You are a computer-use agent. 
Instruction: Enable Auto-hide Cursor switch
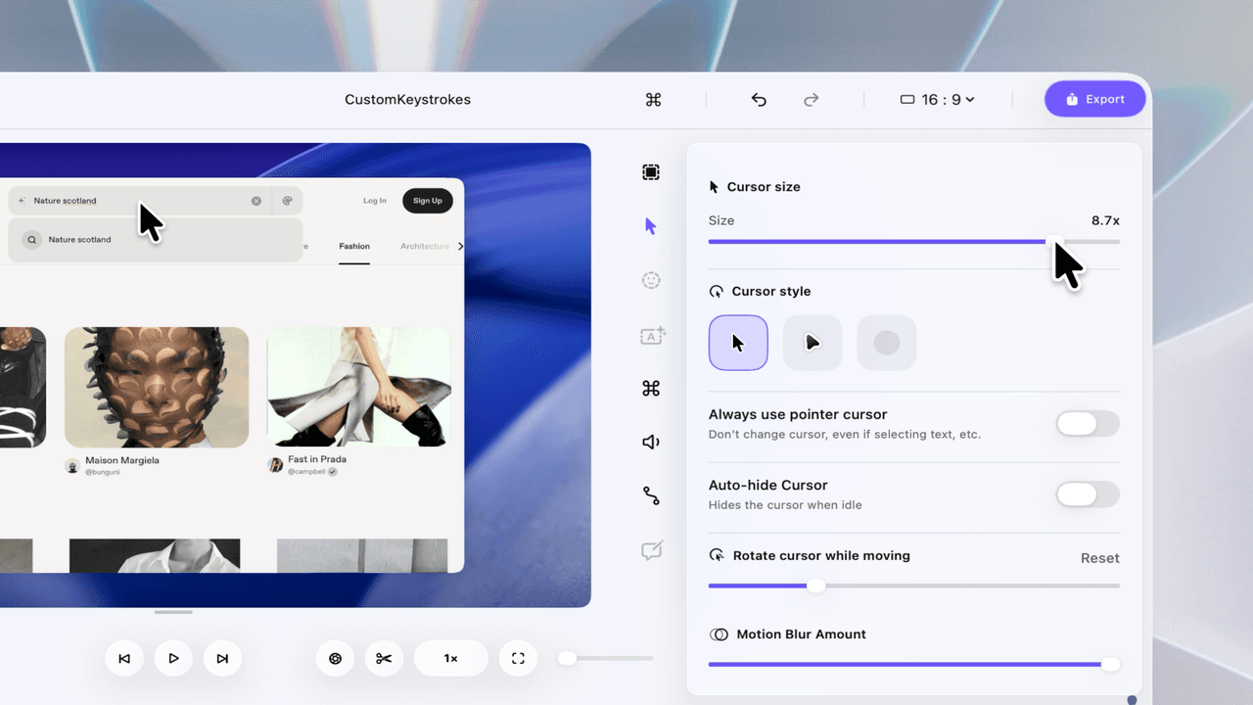1087,494
